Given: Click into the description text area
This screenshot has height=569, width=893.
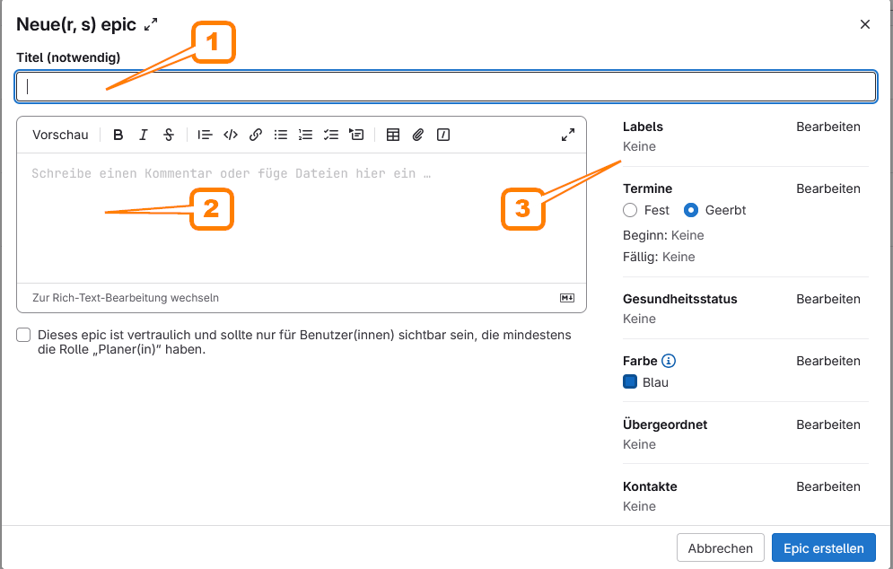Looking at the screenshot, I should pos(302,217).
